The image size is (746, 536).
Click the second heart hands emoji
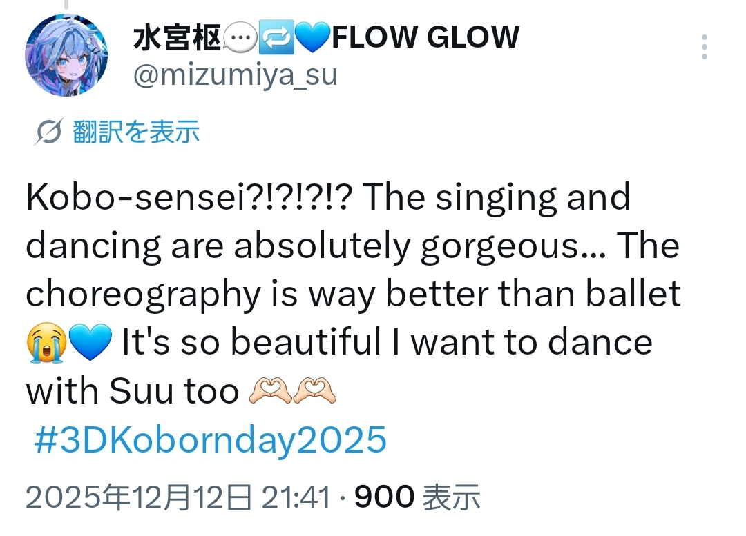point(314,393)
